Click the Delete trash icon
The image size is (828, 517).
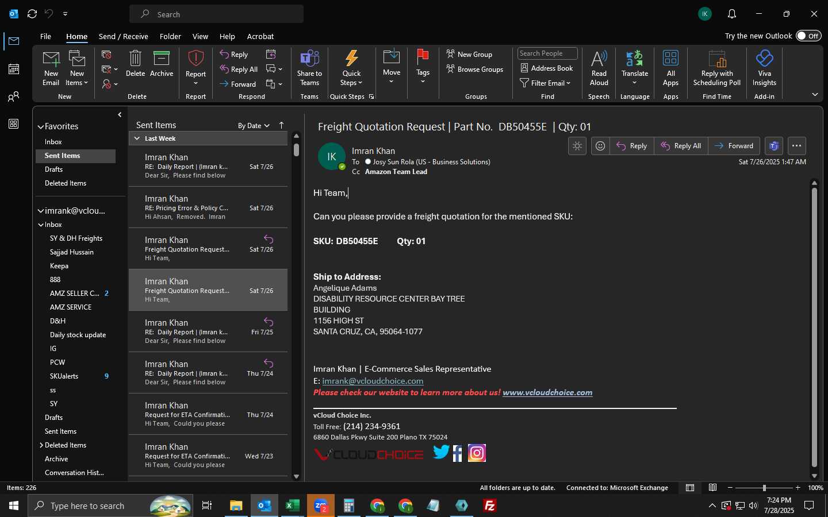[x=135, y=64]
